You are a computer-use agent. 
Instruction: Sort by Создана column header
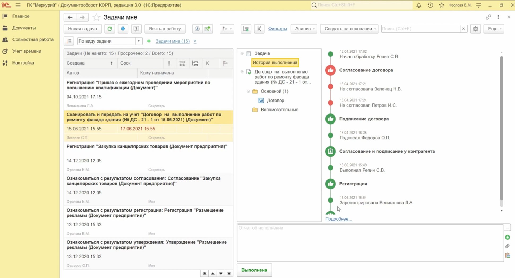coord(90,63)
